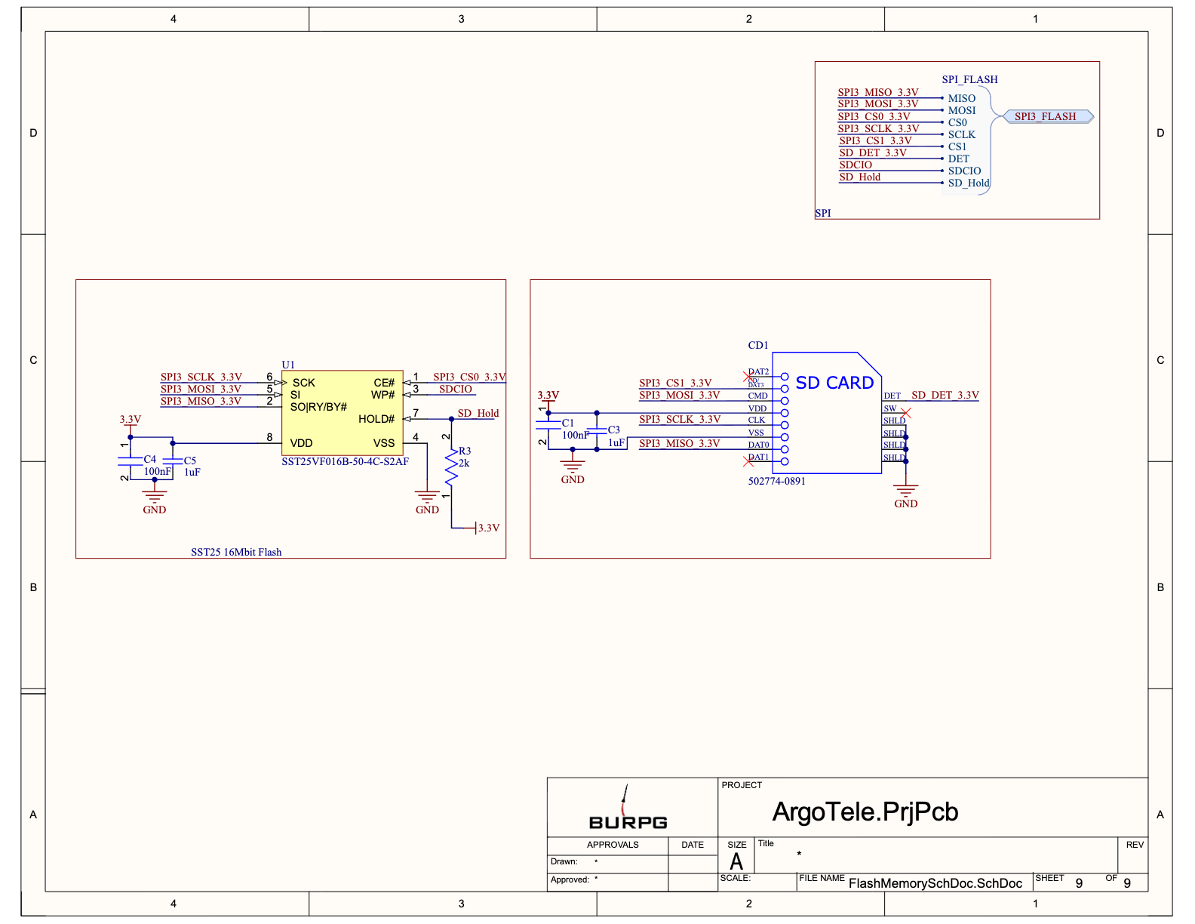Click the size letter A in title block
Image resolution: width=1195 pixels, height=924 pixels.
coord(736,861)
